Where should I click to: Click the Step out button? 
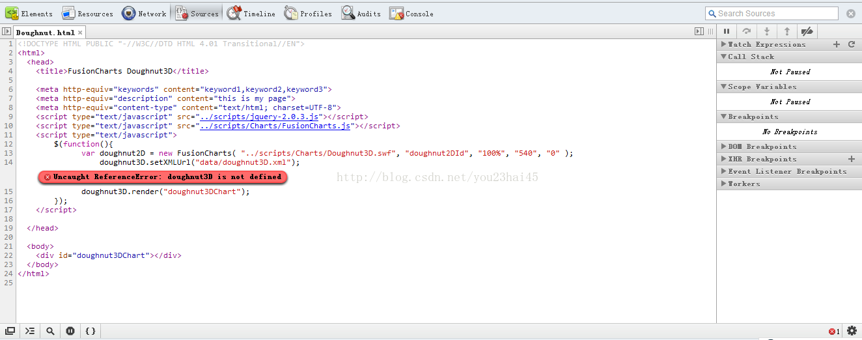pos(787,31)
